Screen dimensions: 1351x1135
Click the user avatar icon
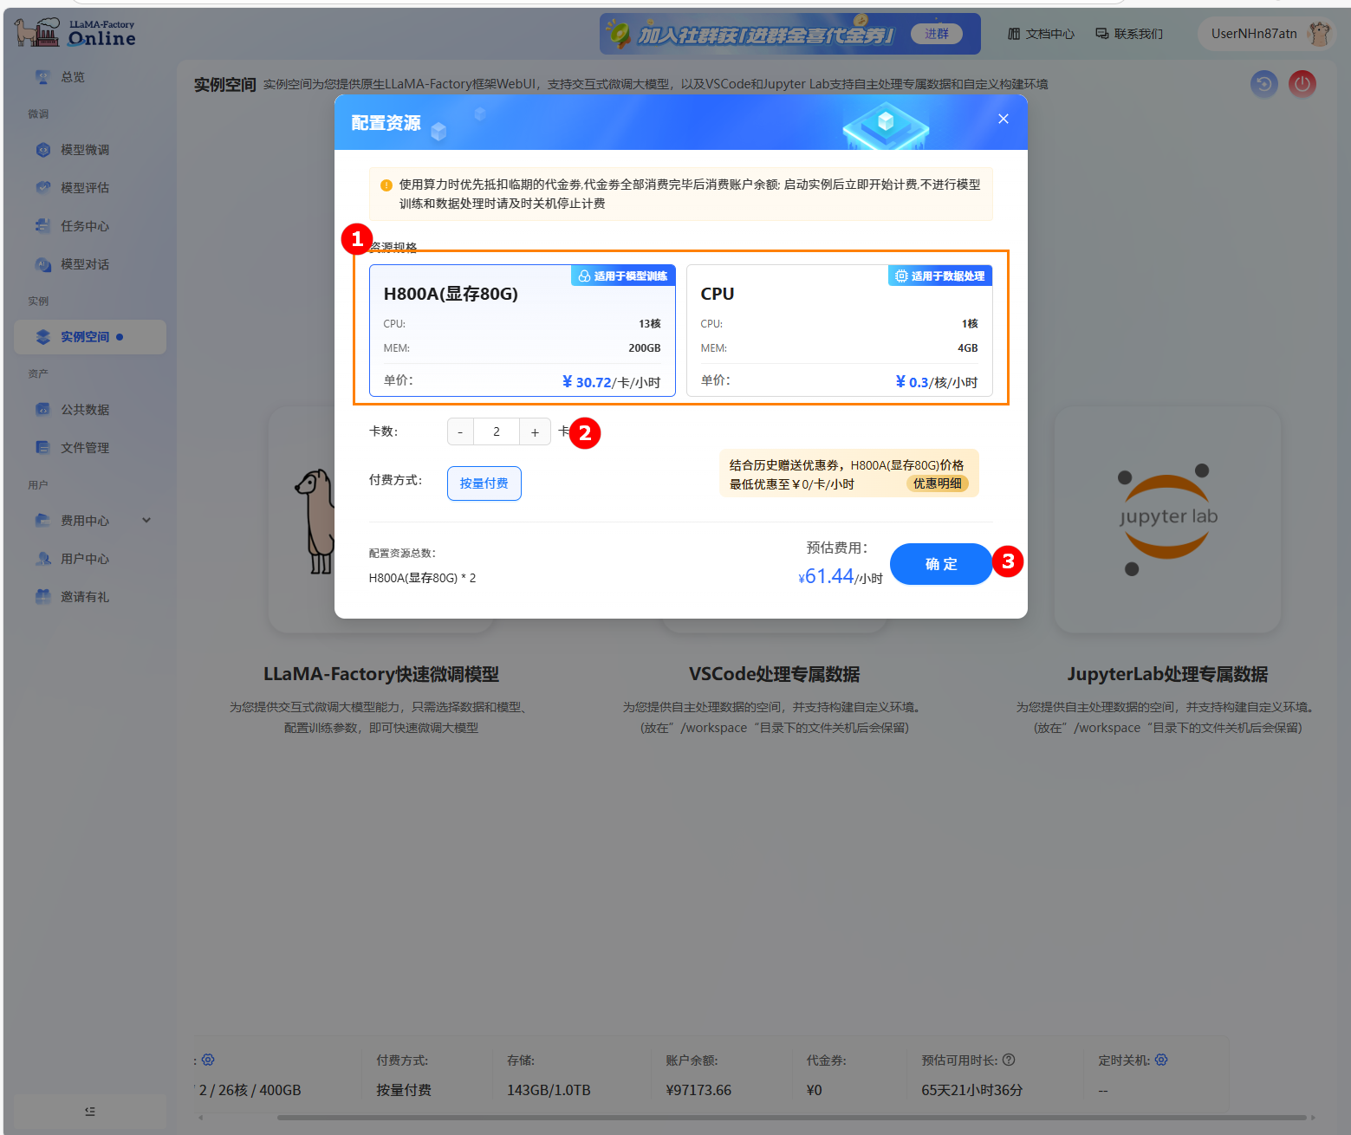pyautogui.click(x=1319, y=34)
